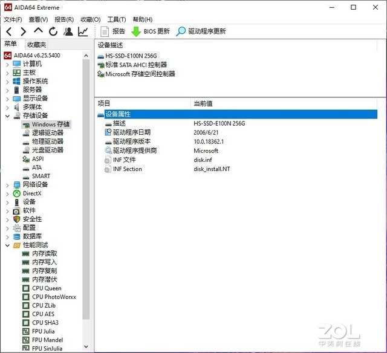Select CPU SHA3 benchmark
Screen dimensions: 387x353
pyautogui.click(x=41, y=323)
